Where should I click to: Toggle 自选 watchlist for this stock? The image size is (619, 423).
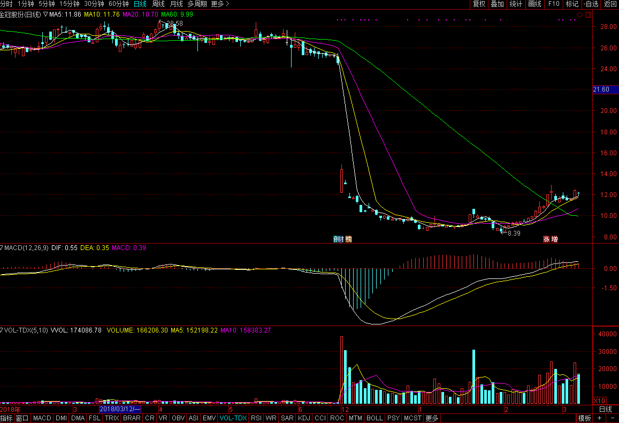[591, 4]
